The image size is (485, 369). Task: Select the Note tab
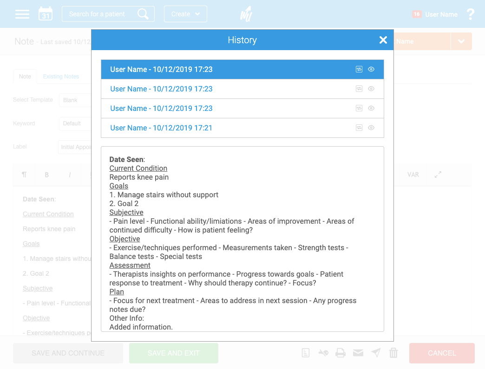pos(25,77)
